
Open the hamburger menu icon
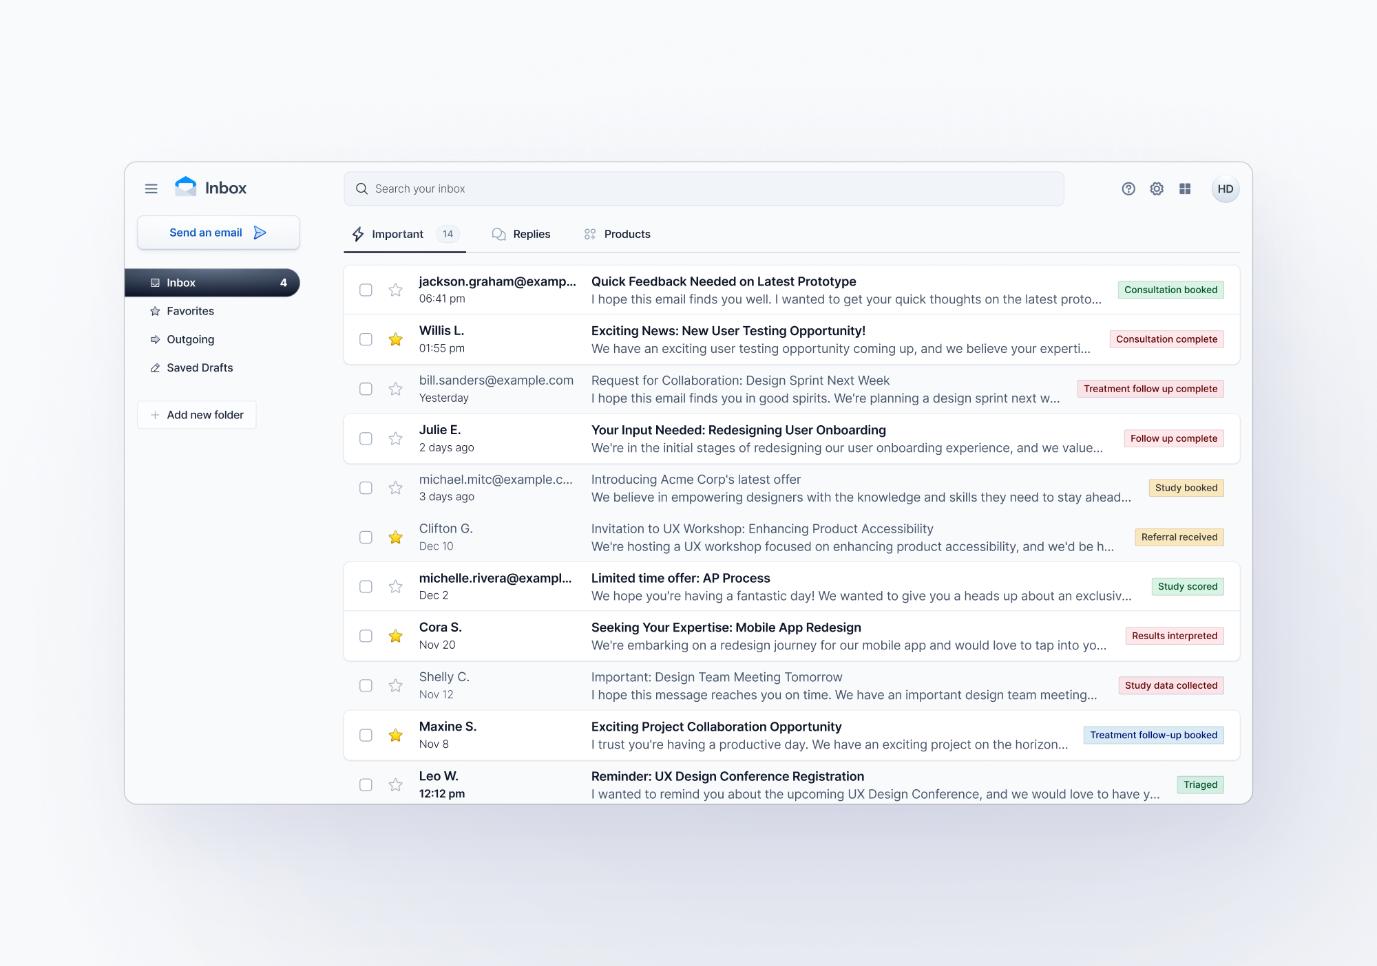pyautogui.click(x=151, y=189)
